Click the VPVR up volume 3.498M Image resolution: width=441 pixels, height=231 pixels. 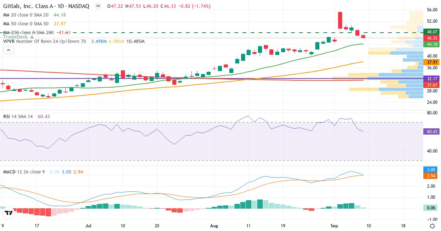(x=99, y=41)
